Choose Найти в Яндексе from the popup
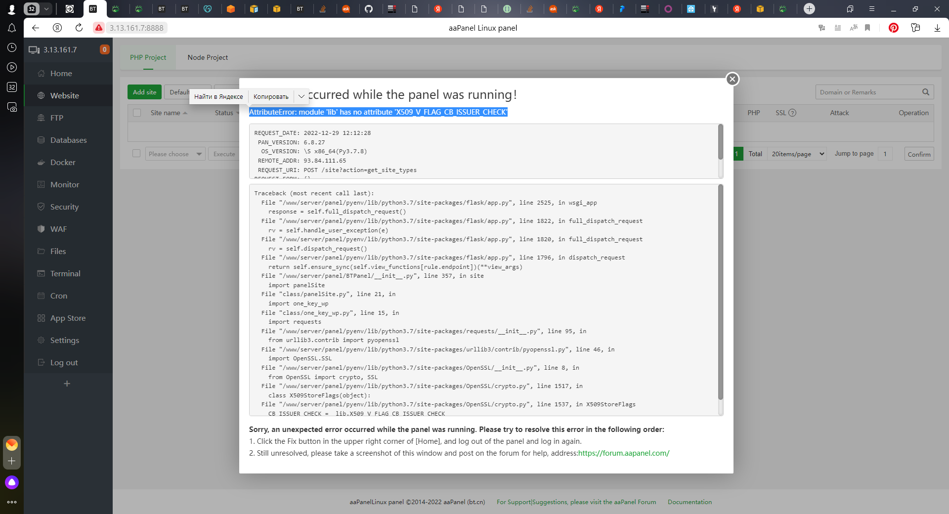This screenshot has width=949, height=514. click(218, 96)
